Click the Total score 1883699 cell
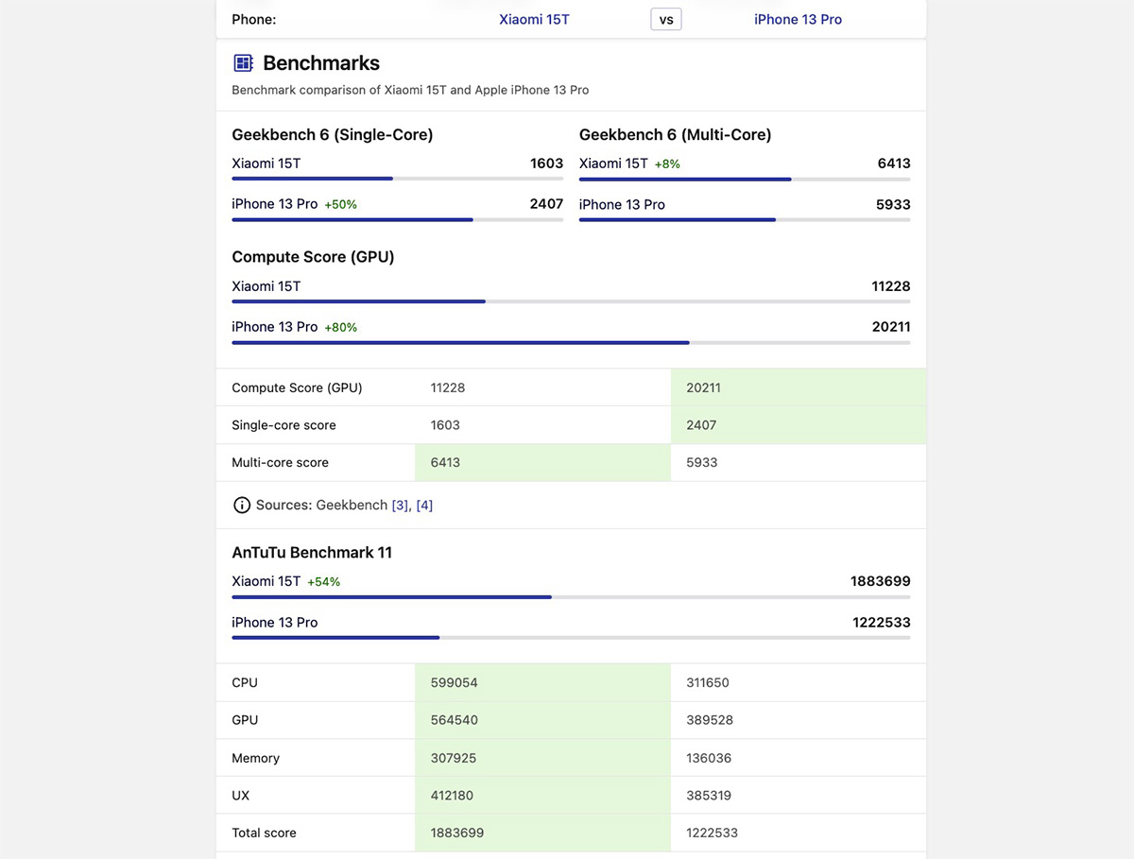 click(x=542, y=833)
